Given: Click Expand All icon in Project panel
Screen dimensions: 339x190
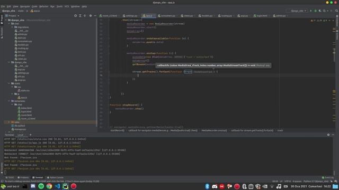Looking at the screenshot, I should (80, 16).
